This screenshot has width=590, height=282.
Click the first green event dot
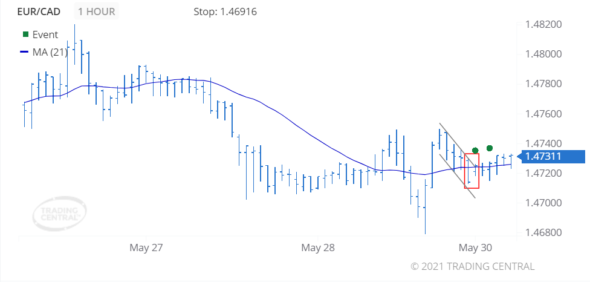click(475, 151)
